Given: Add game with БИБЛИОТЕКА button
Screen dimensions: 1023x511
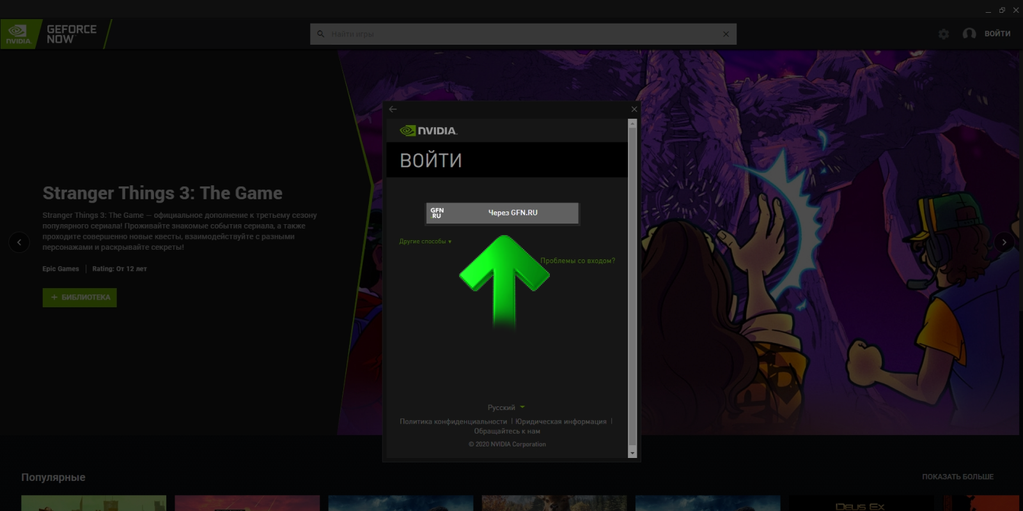Looking at the screenshot, I should click(80, 298).
